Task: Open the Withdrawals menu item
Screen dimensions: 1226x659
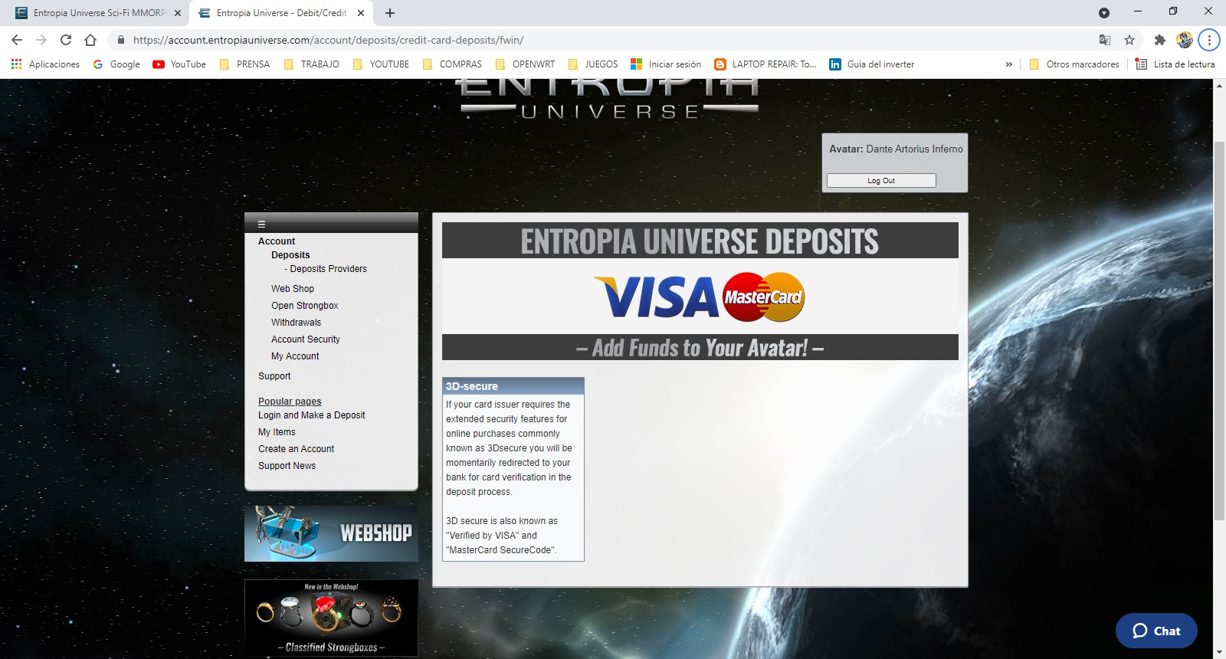Action: (296, 323)
